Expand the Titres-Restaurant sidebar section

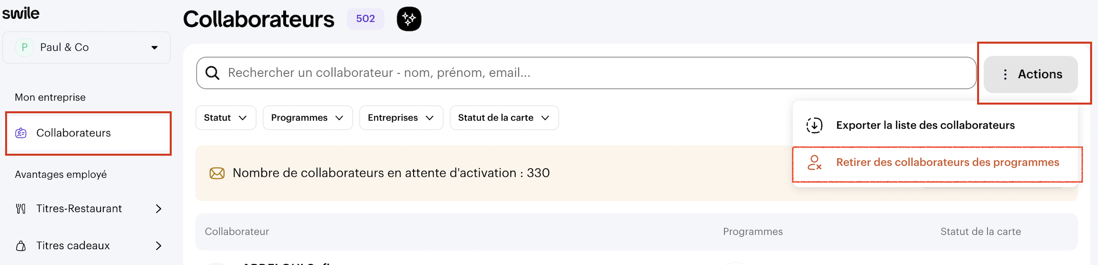click(158, 208)
